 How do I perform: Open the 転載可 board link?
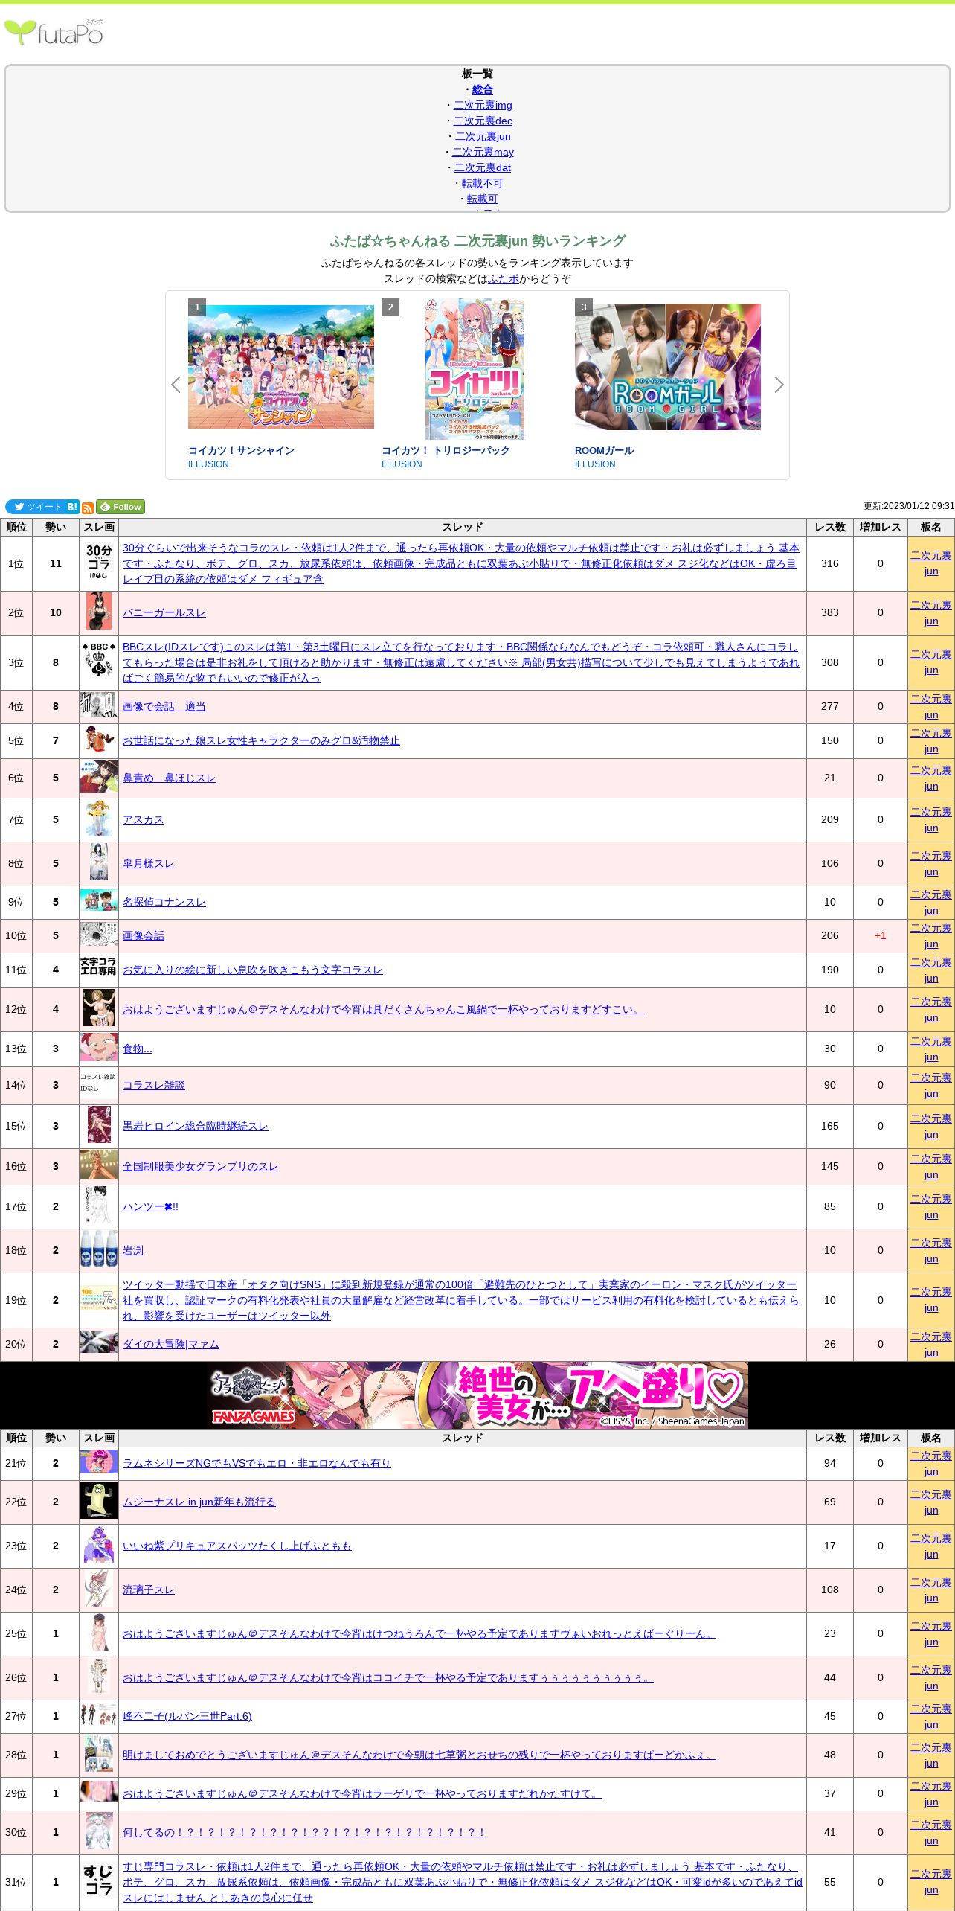point(483,199)
